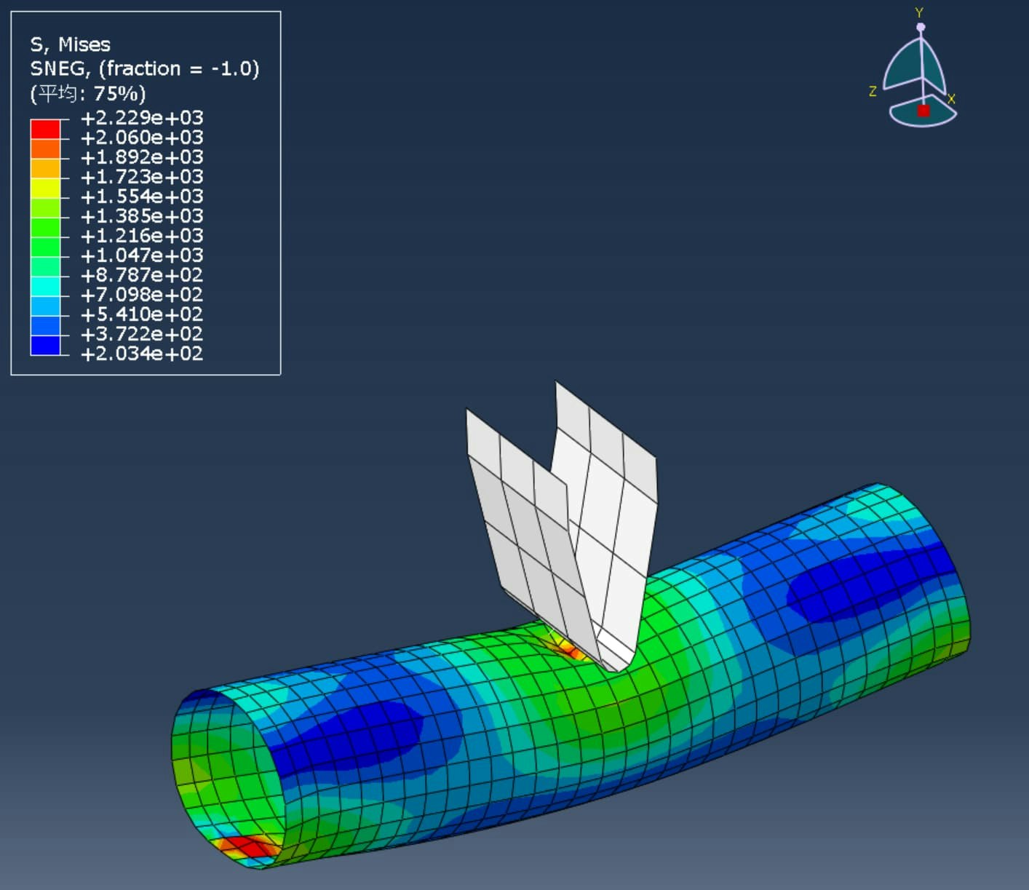
Task: Click the red origin square on the triad
Action: click(x=923, y=111)
